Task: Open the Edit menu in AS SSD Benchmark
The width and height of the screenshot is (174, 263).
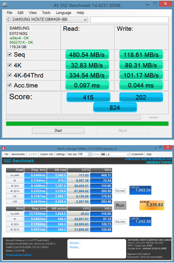Action: click(20, 13)
